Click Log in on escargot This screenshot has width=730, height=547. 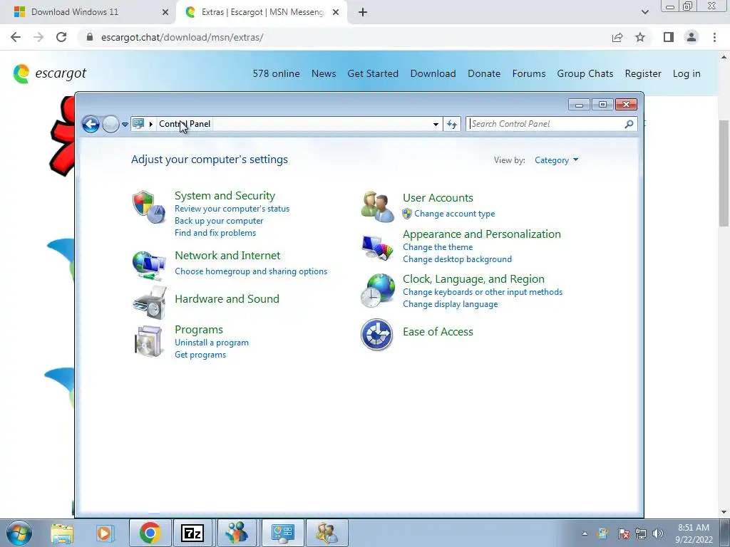click(687, 73)
